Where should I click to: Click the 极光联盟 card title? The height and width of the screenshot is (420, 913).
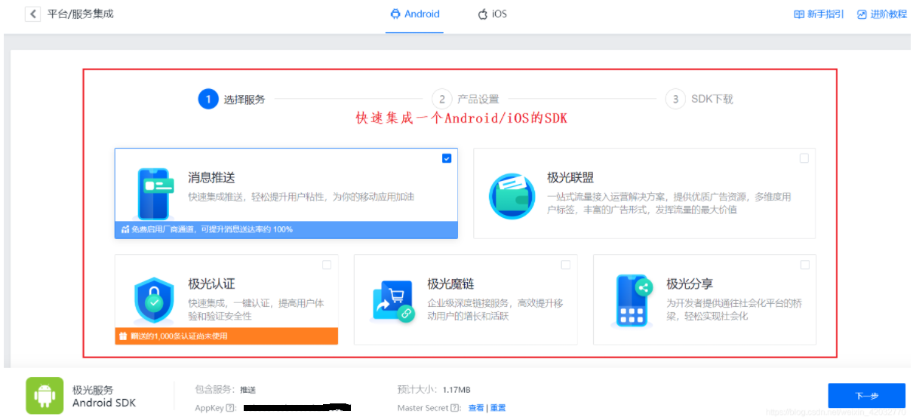coord(570,178)
